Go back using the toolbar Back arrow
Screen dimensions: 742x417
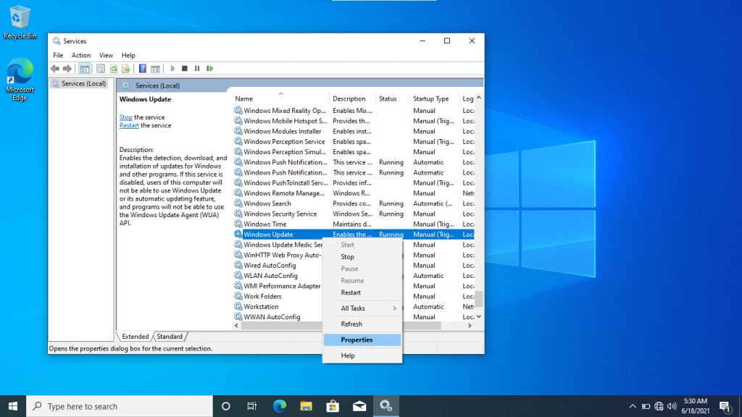coord(55,69)
